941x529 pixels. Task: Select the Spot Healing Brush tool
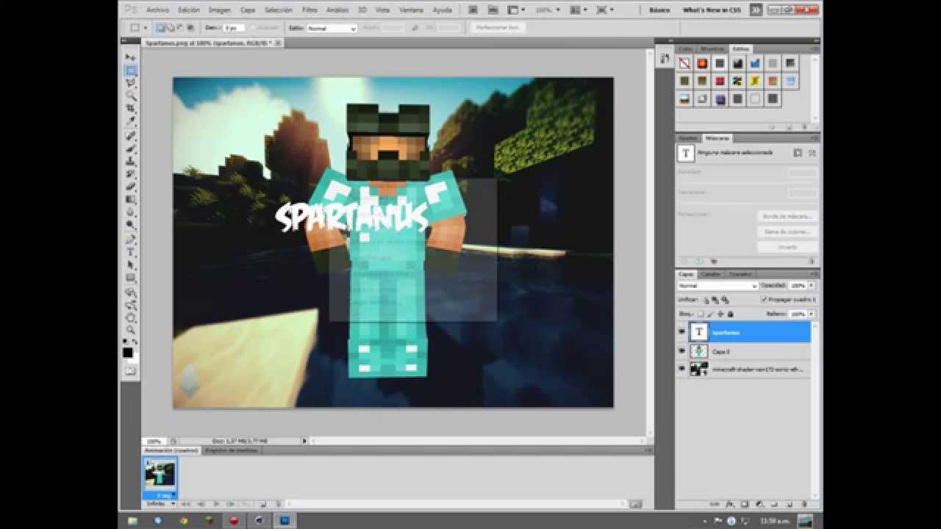(x=131, y=136)
